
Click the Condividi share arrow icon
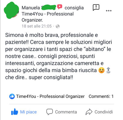89,112
